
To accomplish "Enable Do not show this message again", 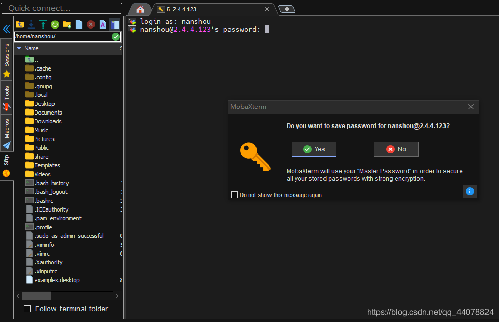I will tap(234, 194).
